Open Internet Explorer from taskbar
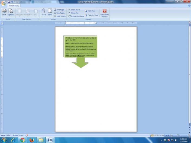191x143 pixels. [13, 140]
